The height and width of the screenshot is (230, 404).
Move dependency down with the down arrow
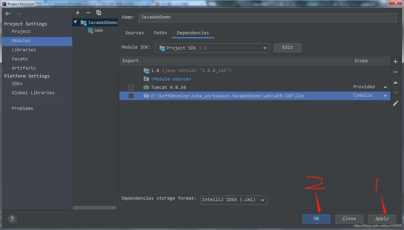(x=396, y=92)
